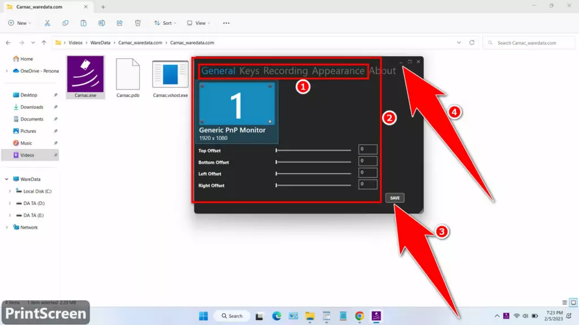Expand the Local Disk (C:) node
This screenshot has width=579, height=325.
[x=10, y=191]
